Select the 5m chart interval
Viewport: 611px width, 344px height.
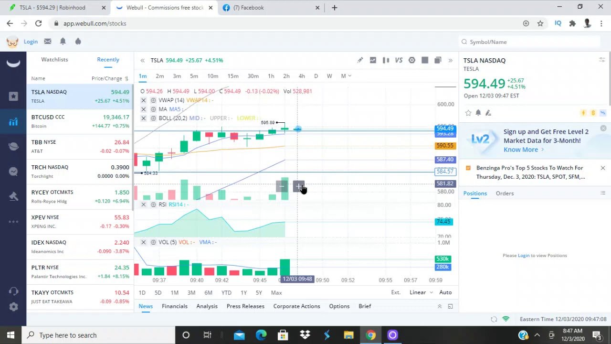(x=194, y=76)
